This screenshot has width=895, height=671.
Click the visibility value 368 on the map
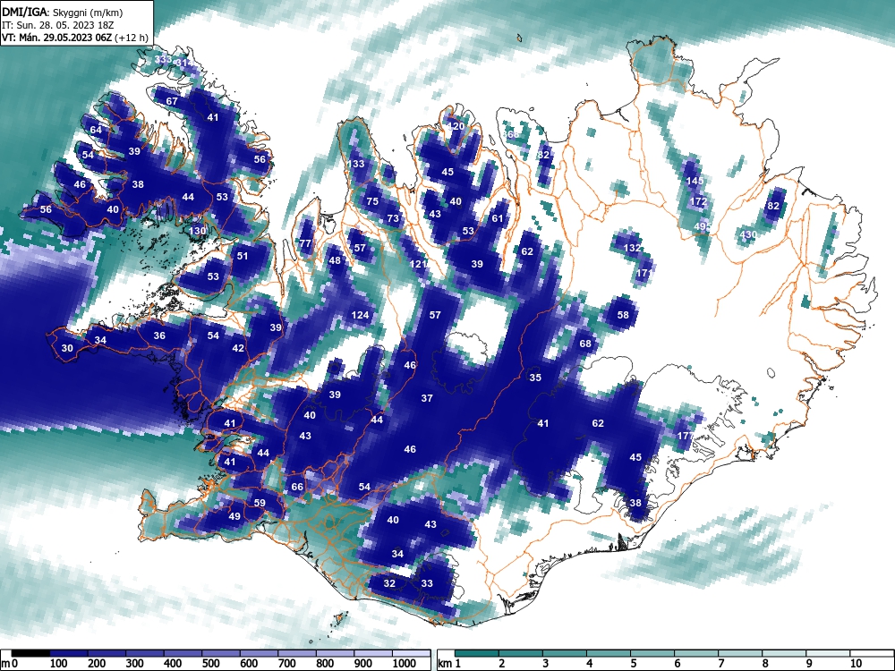pos(511,134)
